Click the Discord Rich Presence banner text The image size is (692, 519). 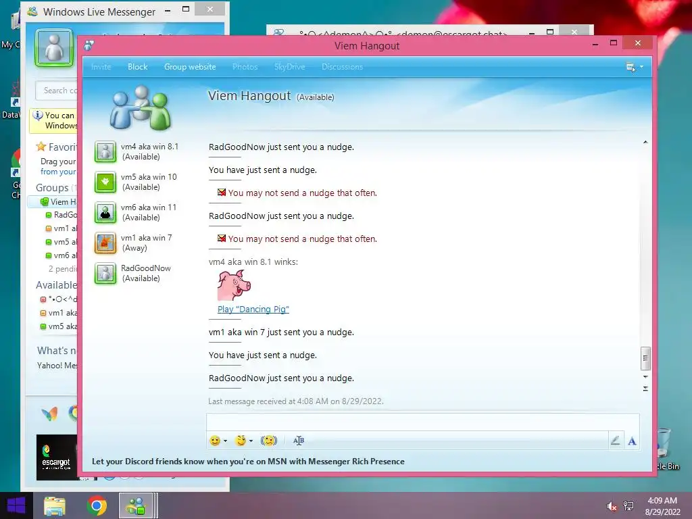click(x=248, y=462)
